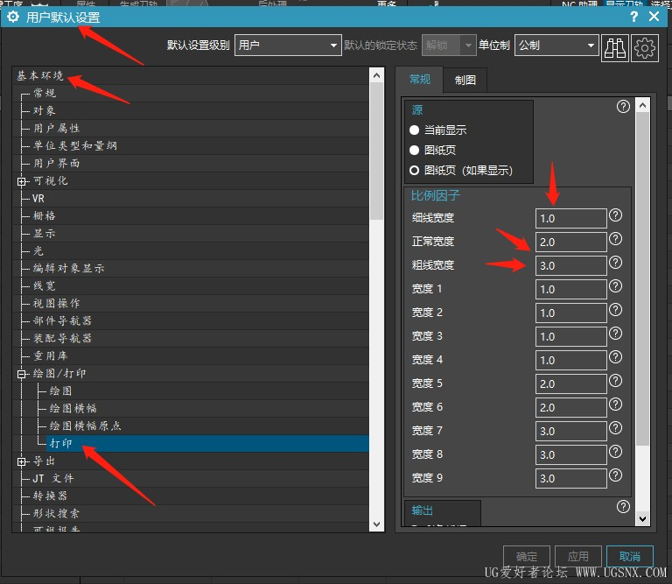This screenshot has width=672, height=584.
Task: Open help icon beside 宽度 5
Action: 615,380
